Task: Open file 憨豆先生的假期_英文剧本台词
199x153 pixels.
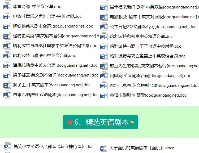Action: [154, 66]
